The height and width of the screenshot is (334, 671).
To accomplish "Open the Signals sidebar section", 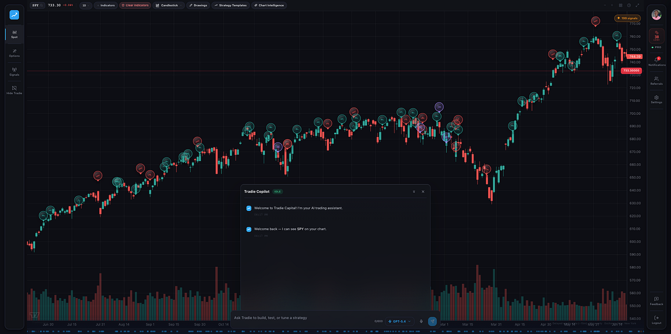I will pos(15,72).
